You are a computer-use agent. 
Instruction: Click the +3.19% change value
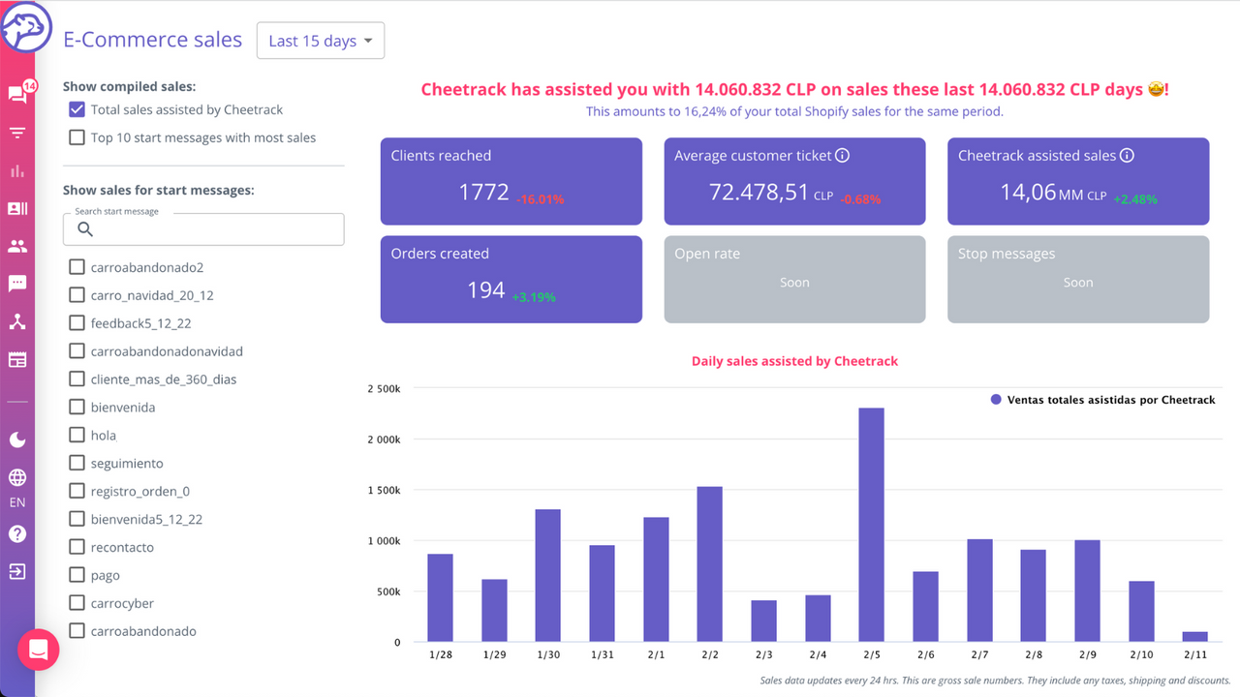coord(534,297)
